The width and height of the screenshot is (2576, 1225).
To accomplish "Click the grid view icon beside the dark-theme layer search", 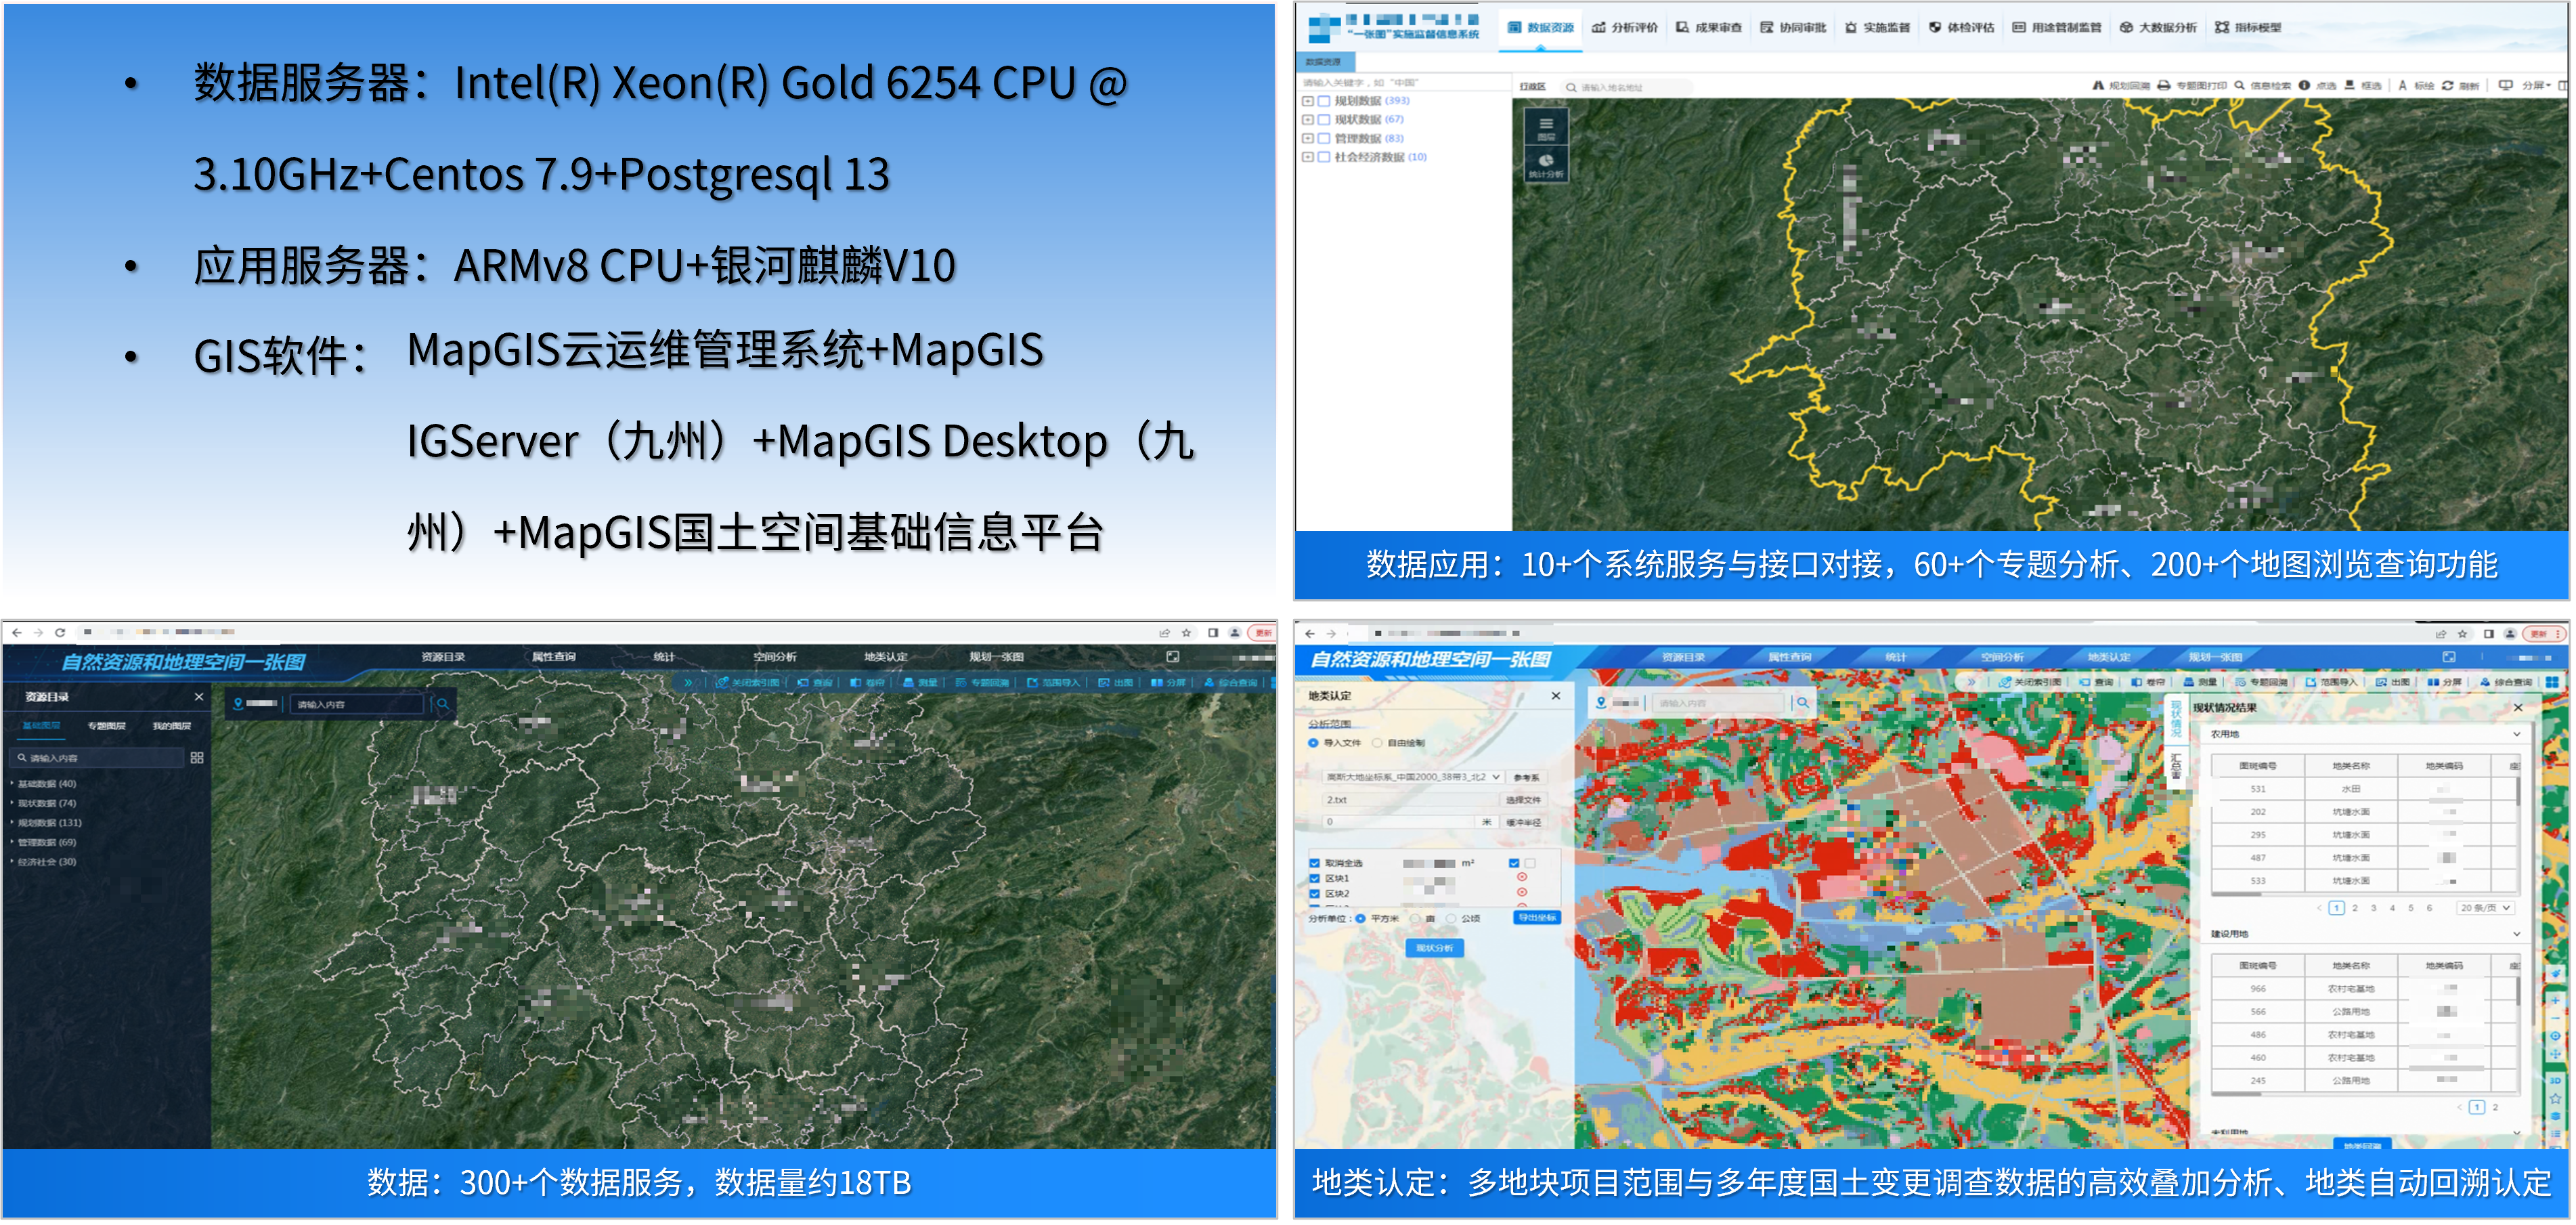I will click(197, 758).
